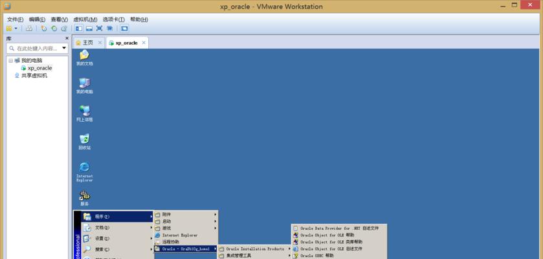
Task: Select 程序(P) in the Start menu
Action: click(x=117, y=216)
